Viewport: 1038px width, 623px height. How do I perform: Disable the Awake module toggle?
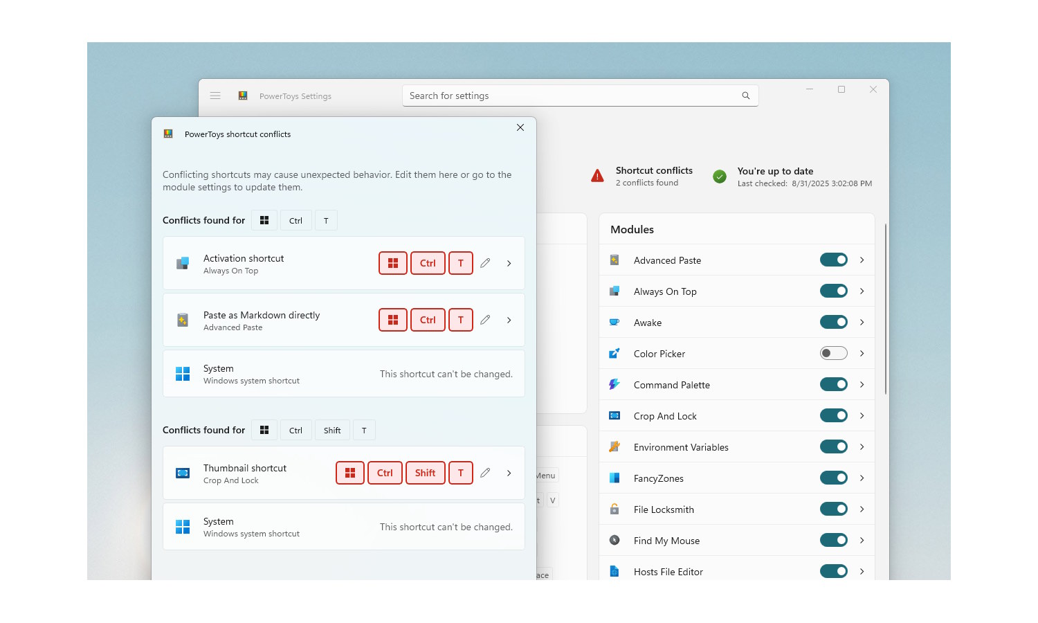[x=833, y=323]
